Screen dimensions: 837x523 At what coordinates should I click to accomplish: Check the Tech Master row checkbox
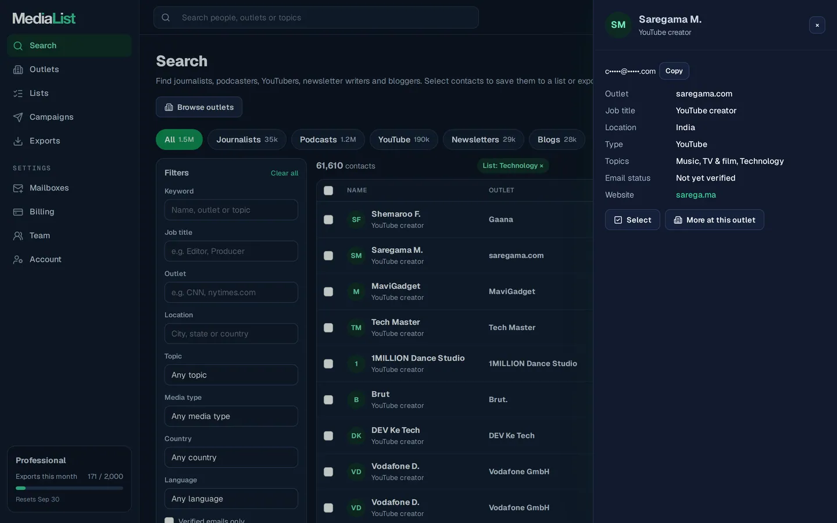pos(328,328)
